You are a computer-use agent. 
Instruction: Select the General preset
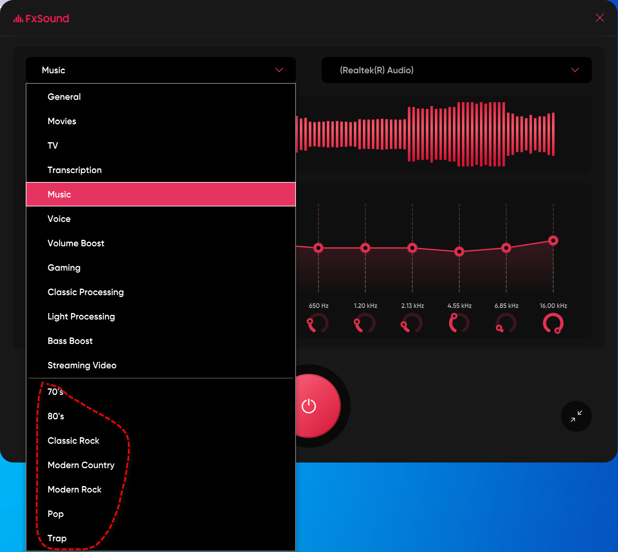(x=161, y=97)
